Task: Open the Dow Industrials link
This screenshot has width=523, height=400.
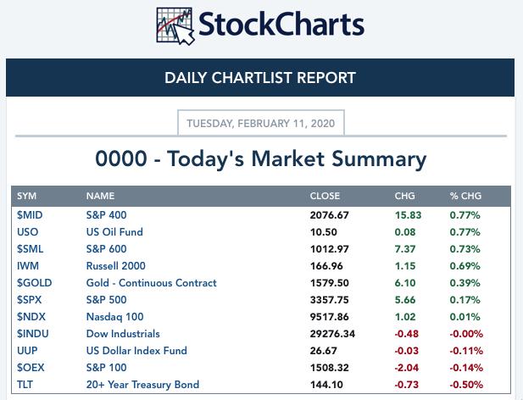Action: pyautogui.click(x=123, y=334)
